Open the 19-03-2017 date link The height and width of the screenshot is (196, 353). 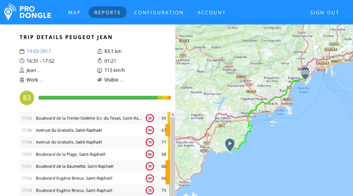(x=38, y=51)
